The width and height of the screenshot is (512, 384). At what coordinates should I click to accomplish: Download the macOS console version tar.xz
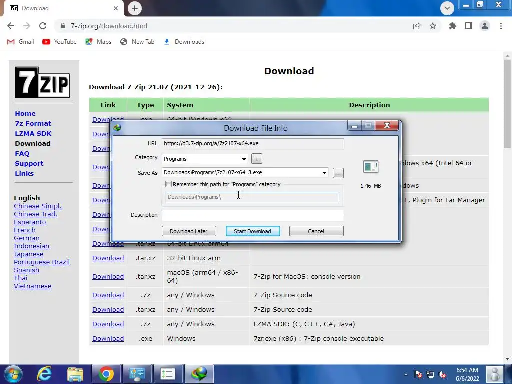(x=108, y=276)
